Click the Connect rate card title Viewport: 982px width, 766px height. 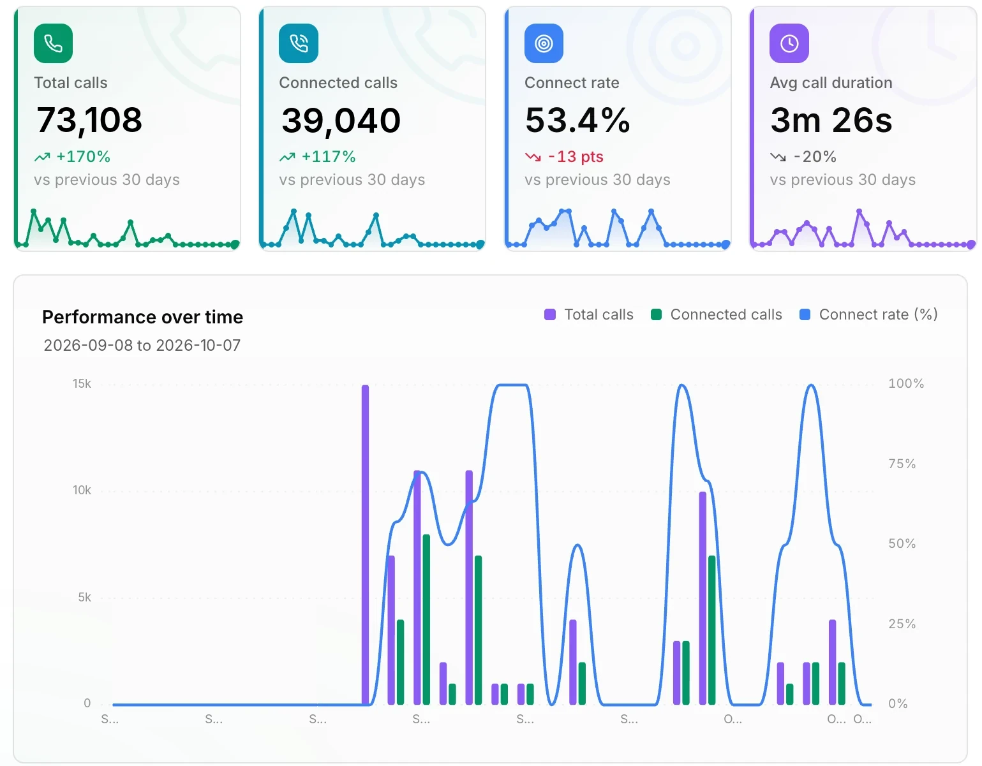click(572, 83)
